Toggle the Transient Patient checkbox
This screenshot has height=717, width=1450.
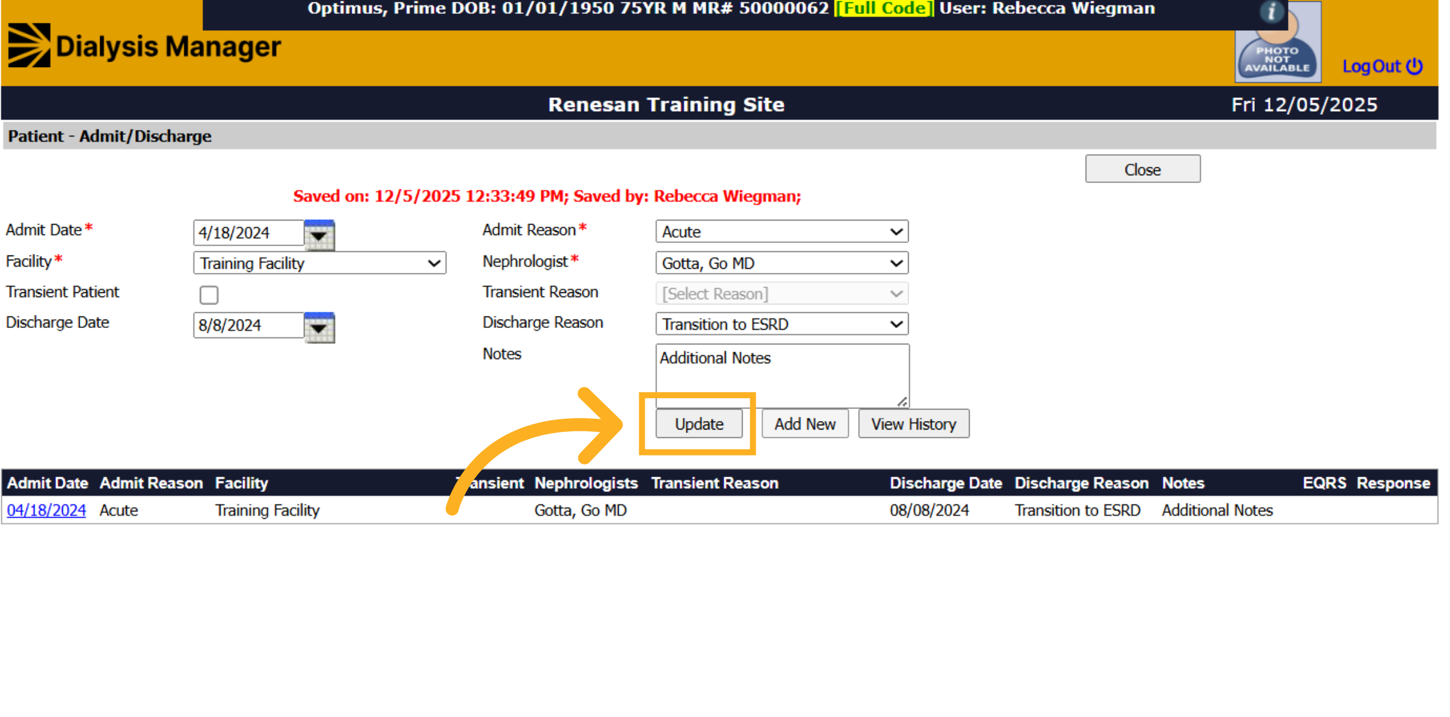point(209,295)
